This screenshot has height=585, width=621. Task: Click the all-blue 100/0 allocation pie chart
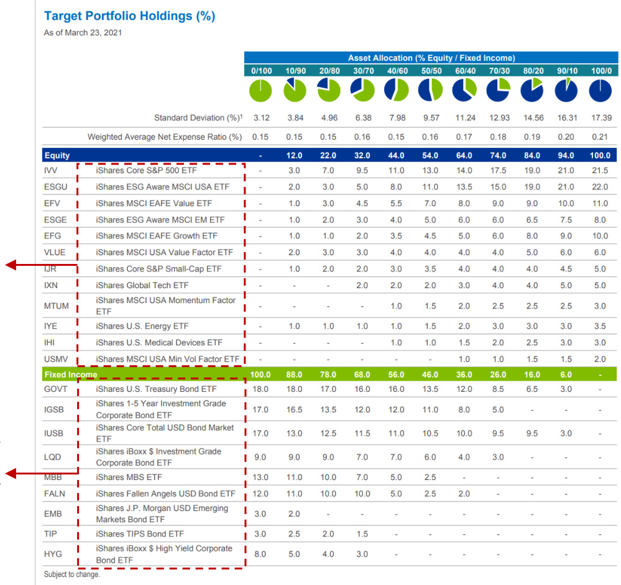pos(600,91)
